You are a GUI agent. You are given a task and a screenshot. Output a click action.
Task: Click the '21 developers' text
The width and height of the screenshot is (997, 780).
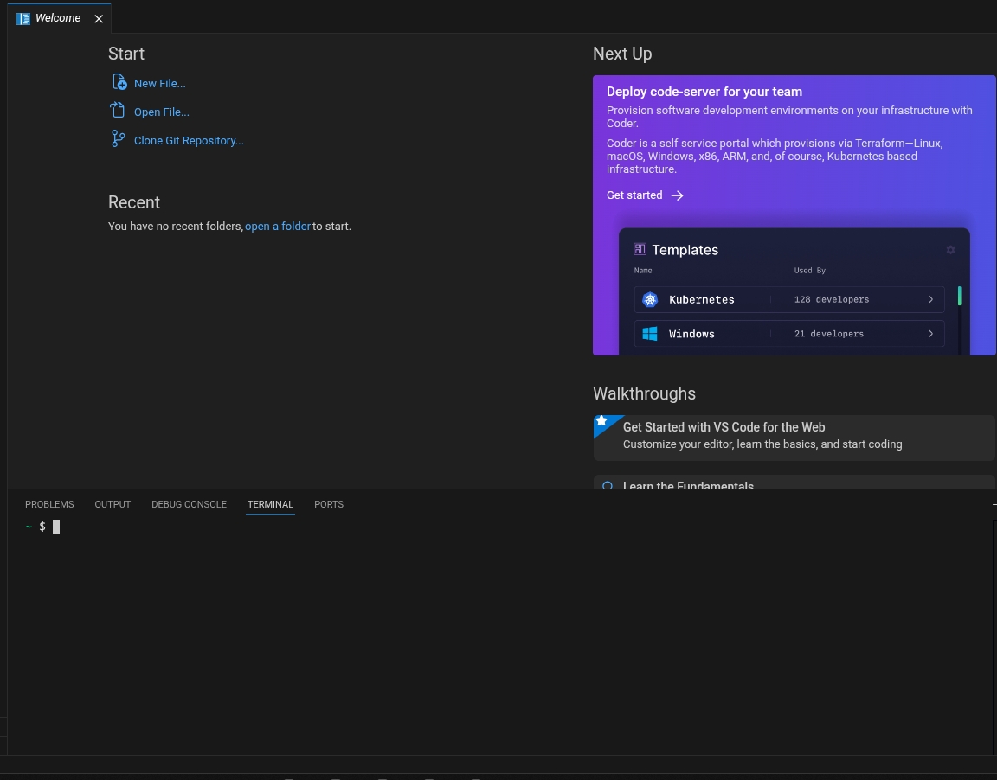tap(828, 334)
